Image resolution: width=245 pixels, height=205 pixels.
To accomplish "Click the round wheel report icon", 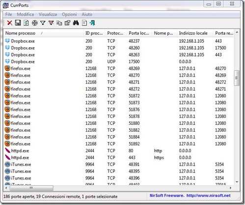I will (x=34, y=23).
